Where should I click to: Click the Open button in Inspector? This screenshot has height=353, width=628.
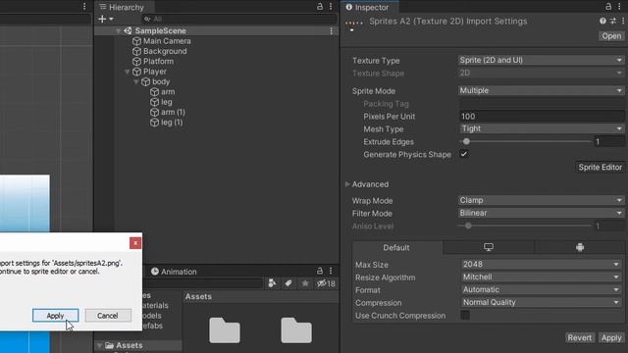[611, 36]
